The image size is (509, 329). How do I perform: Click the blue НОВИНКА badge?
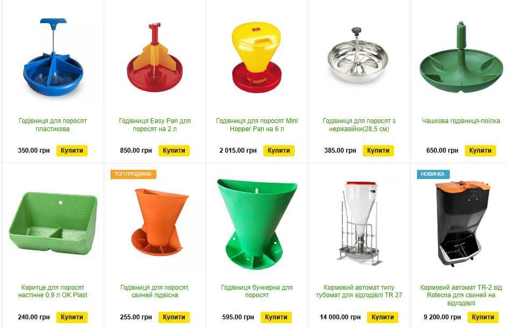tap(433, 174)
